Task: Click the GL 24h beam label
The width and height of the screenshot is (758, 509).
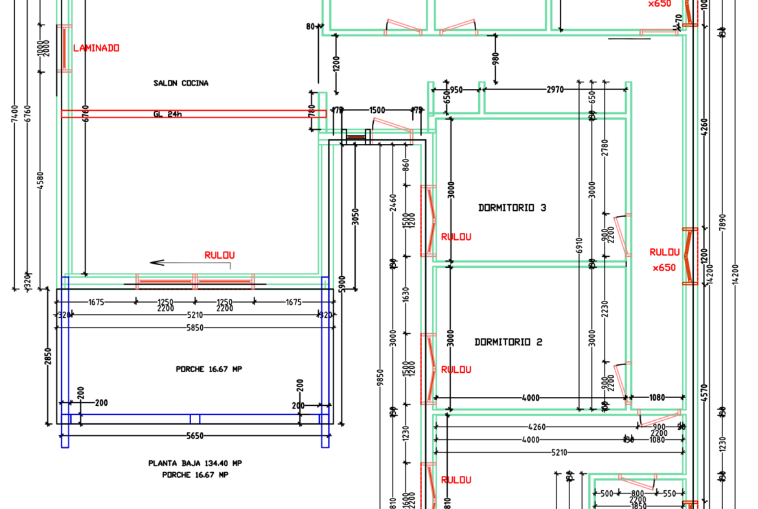Action: tap(167, 114)
